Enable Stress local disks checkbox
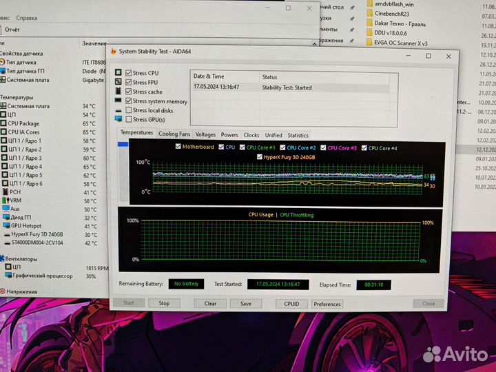 [128, 110]
